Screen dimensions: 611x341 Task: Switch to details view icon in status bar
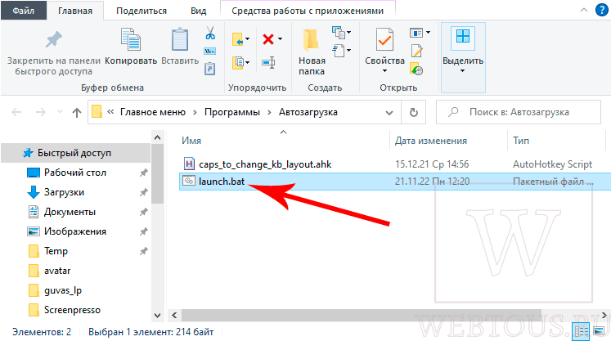point(582,332)
